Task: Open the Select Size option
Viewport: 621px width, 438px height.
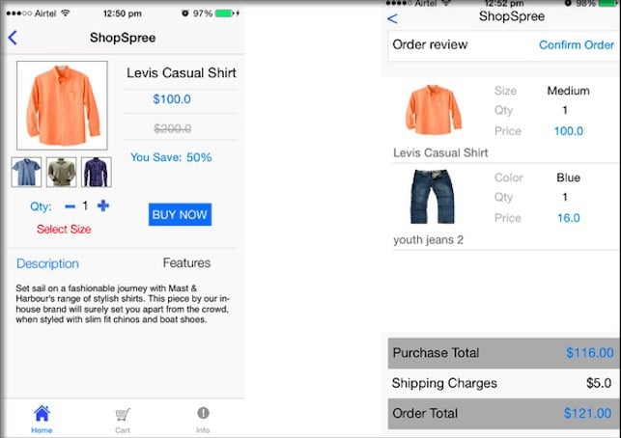Action: click(x=64, y=229)
